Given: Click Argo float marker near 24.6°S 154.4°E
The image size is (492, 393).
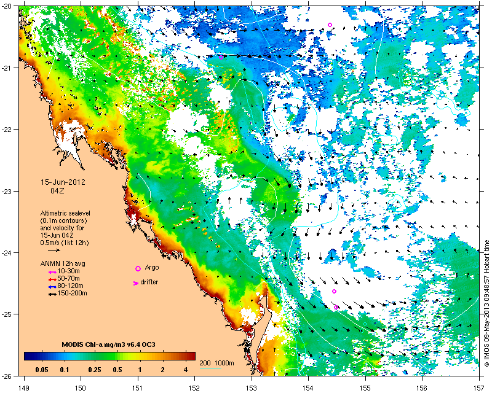Looking at the screenshot, I should pyautogui.click(x=334, y=291).
